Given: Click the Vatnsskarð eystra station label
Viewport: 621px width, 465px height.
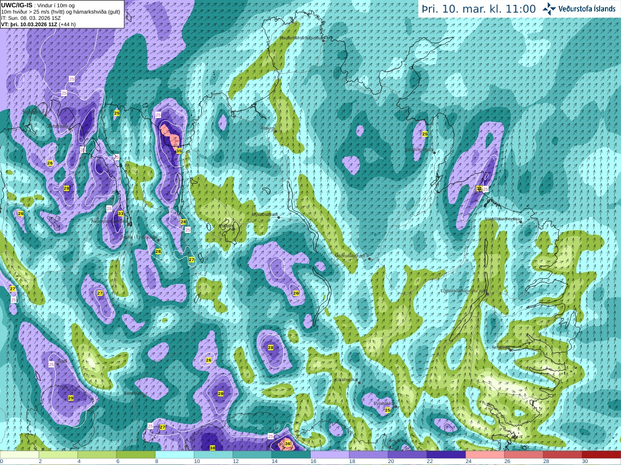Looking at the screenshot, I should [503, 219].
